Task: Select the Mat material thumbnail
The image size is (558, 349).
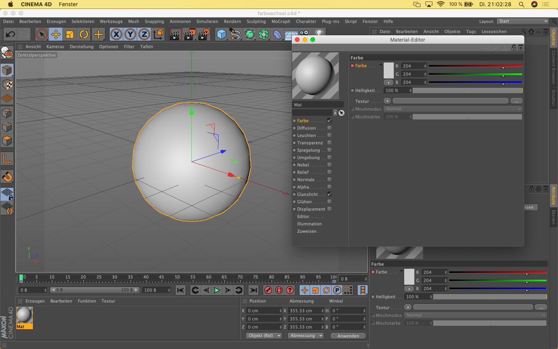Action: 24,316
